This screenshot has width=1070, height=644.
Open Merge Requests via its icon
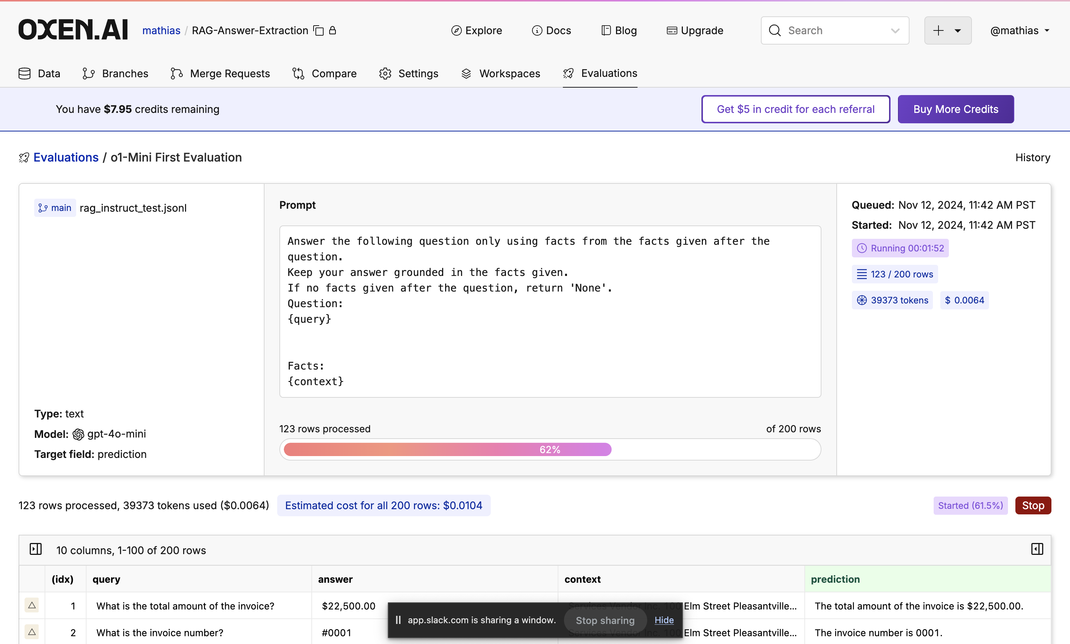(176, 73)
